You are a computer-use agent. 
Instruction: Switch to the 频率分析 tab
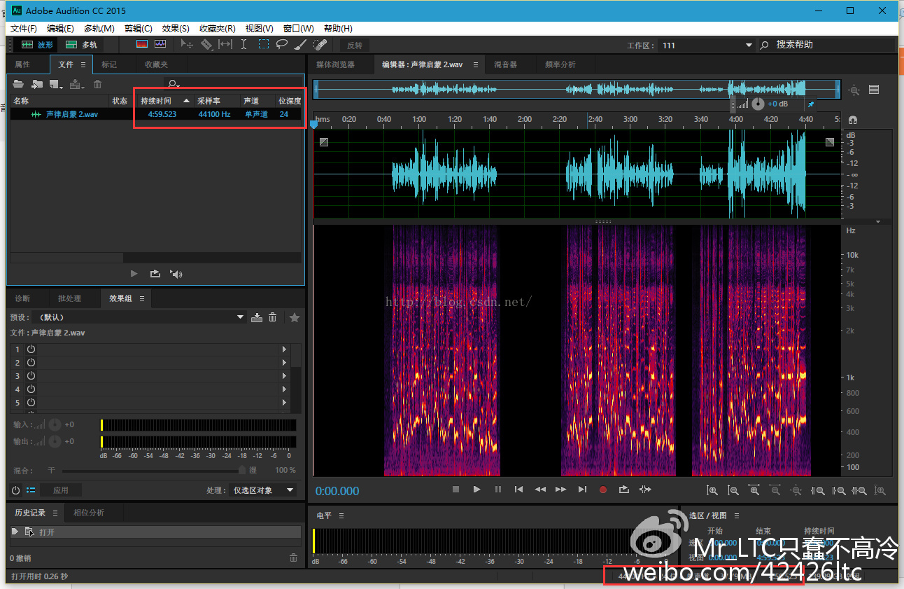(560, 64)
